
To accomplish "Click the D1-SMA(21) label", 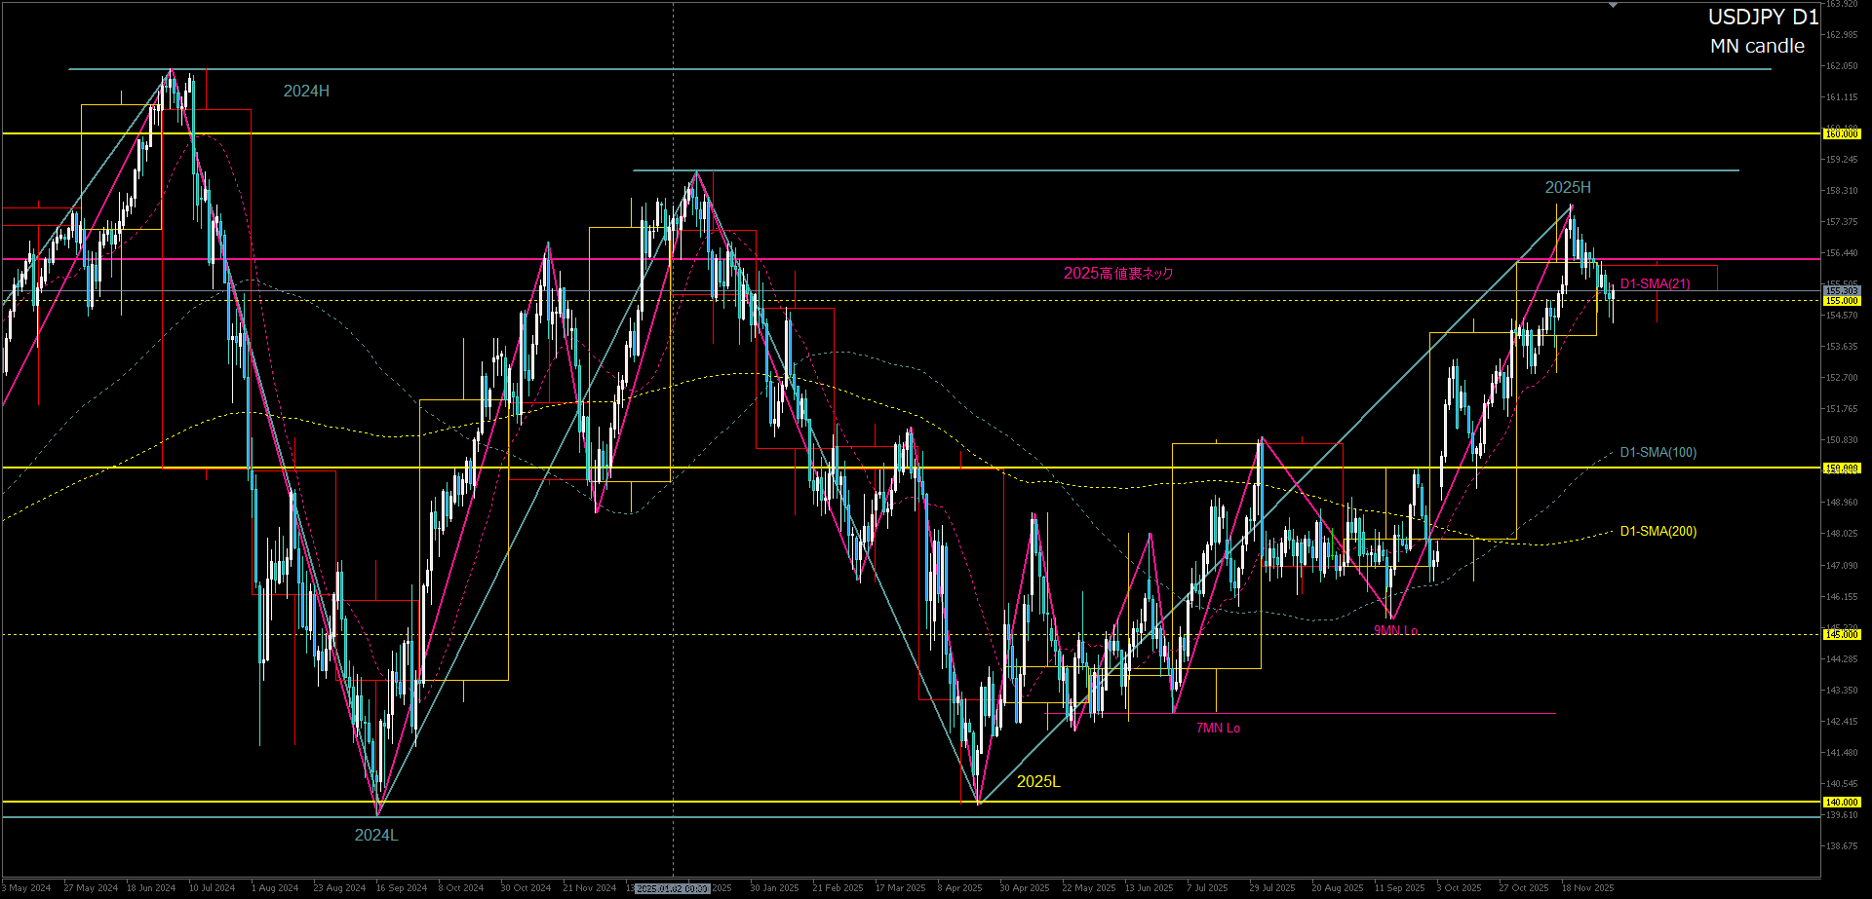I will pos(1655,284).
